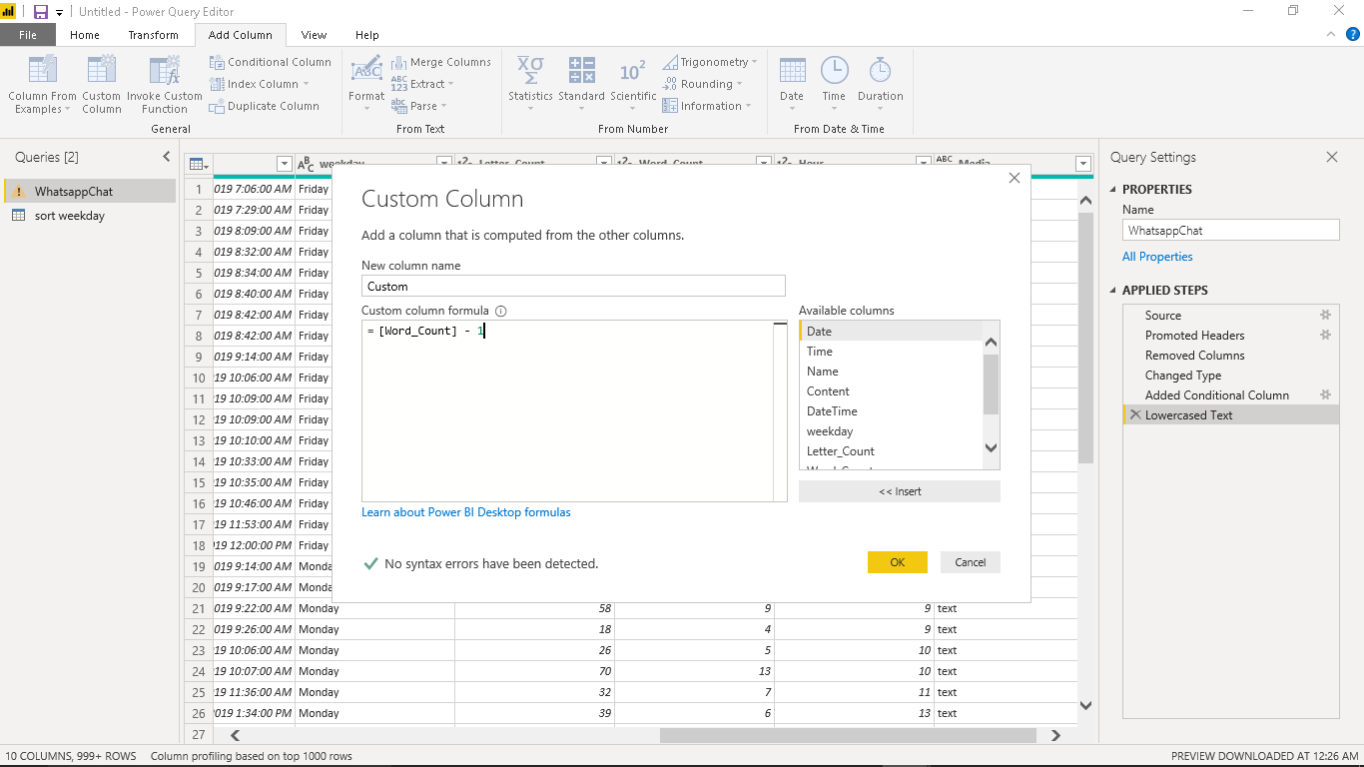Screen dimensions: 1364x767
Task: Click the Column From Examples icon
Action: coord(42,71)
